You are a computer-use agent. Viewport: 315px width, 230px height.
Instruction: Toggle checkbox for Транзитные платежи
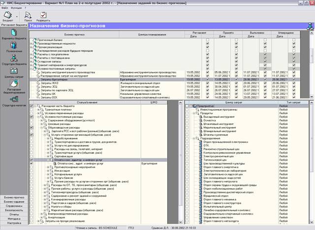(x=31, y=110)
